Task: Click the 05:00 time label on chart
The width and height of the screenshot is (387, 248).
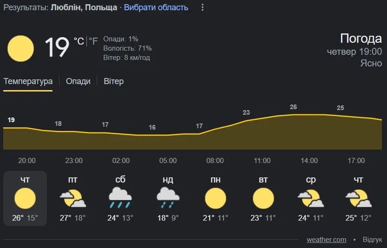Action: [x=168, y=161]
